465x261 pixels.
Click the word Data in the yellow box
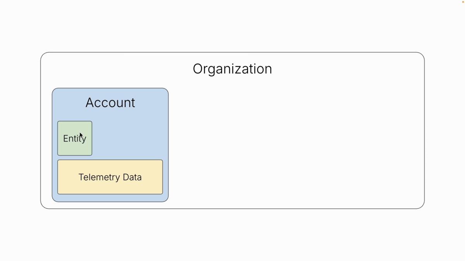click(x=132, y=177)
